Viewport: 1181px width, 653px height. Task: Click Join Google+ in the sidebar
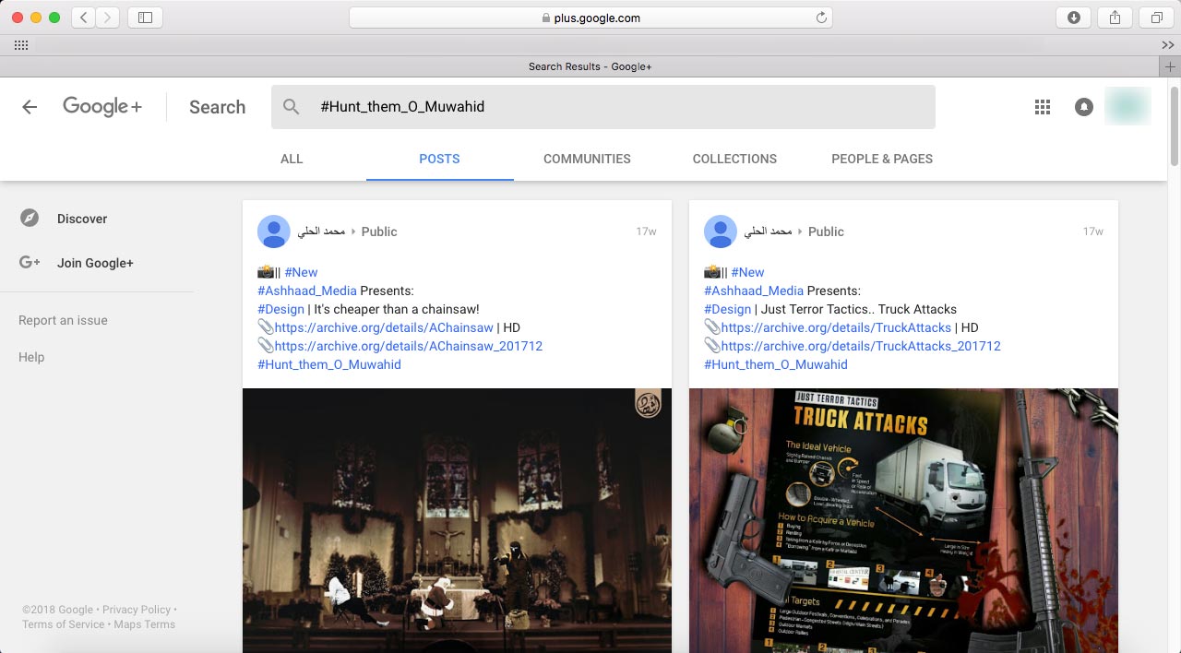click(x=95, y=263)
